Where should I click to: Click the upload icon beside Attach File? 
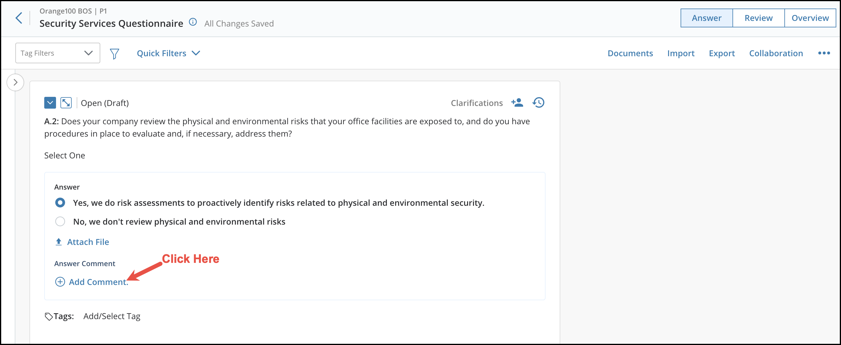59,242
